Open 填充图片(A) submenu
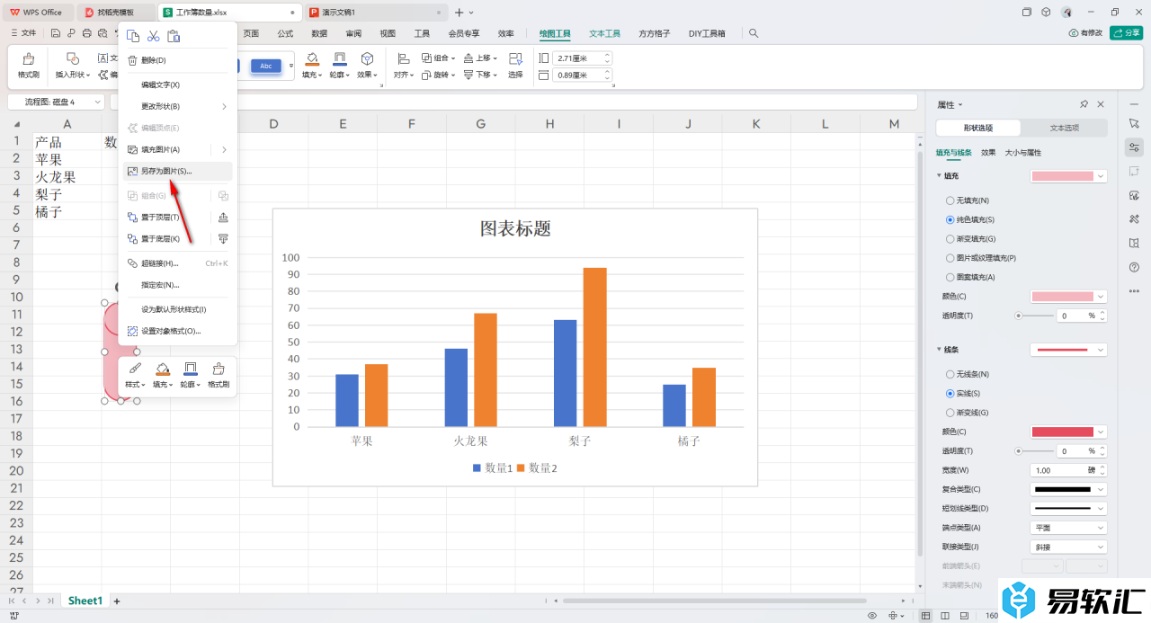This screenshot has width=1151, height=623. (178, 149)
